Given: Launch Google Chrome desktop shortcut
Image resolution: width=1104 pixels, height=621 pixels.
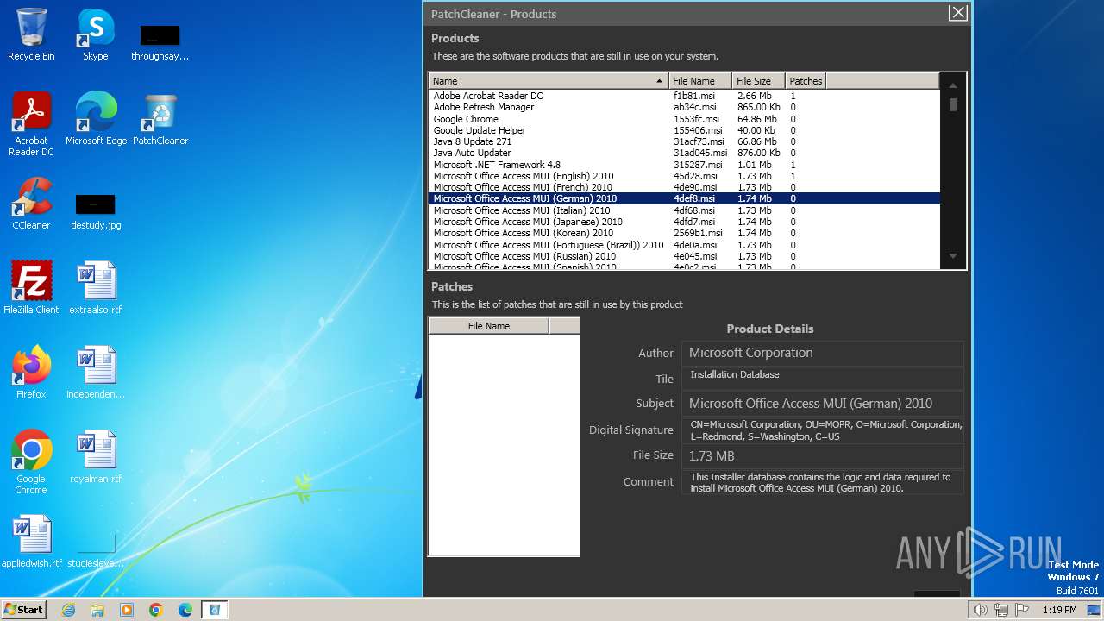Looking at the screenshot, I should [x=31, y=461].
